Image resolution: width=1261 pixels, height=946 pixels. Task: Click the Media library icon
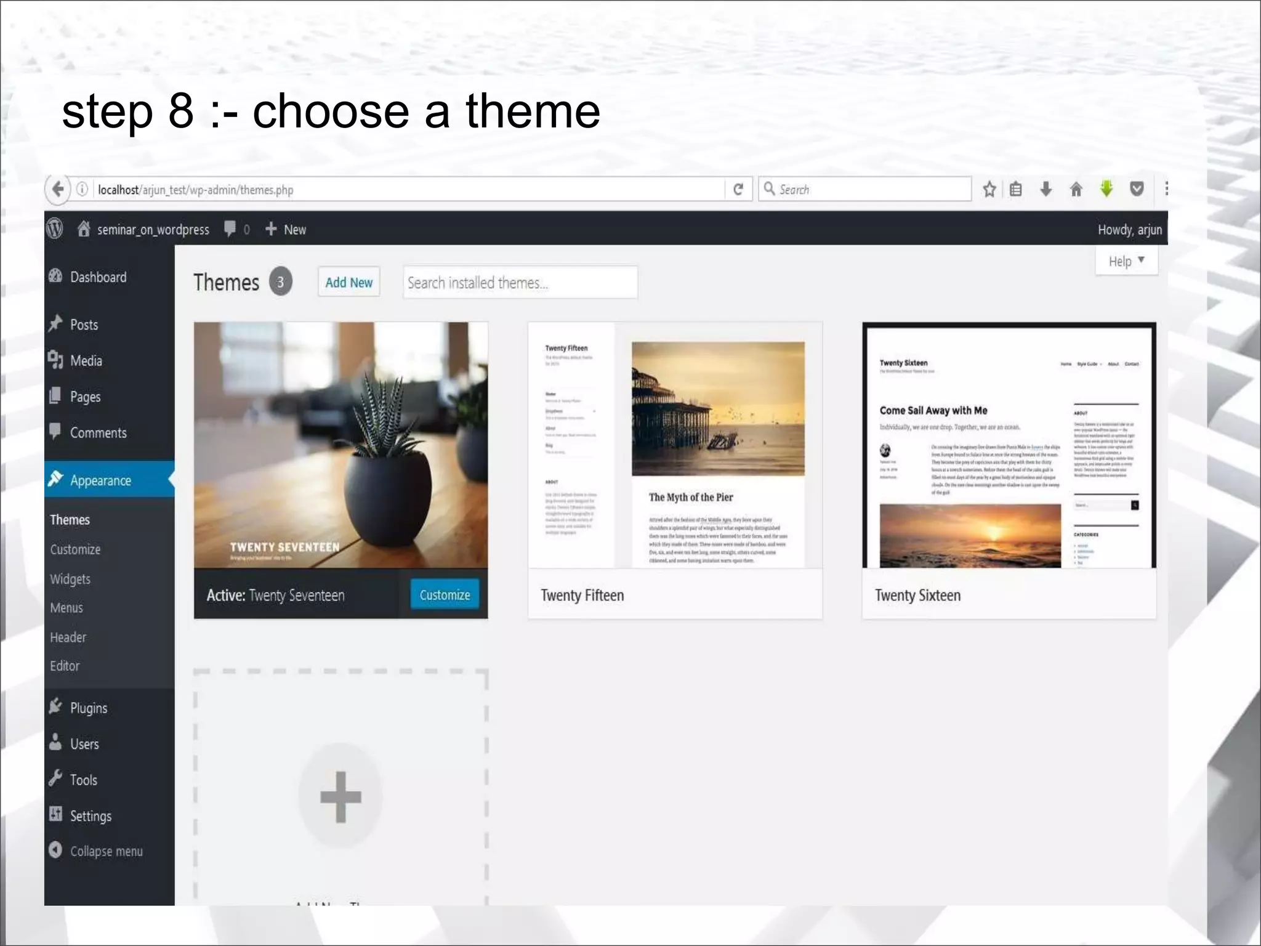click(55, 360)
